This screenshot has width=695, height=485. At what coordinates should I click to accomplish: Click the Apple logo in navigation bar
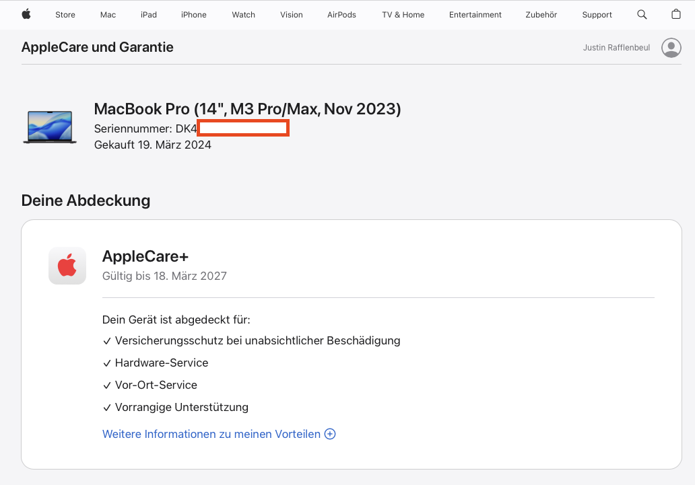pos(26,14)
